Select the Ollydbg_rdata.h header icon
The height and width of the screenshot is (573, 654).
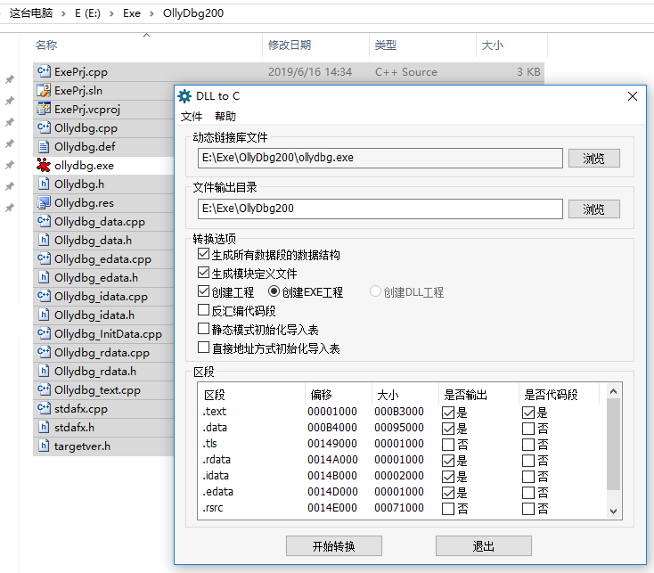44,371
